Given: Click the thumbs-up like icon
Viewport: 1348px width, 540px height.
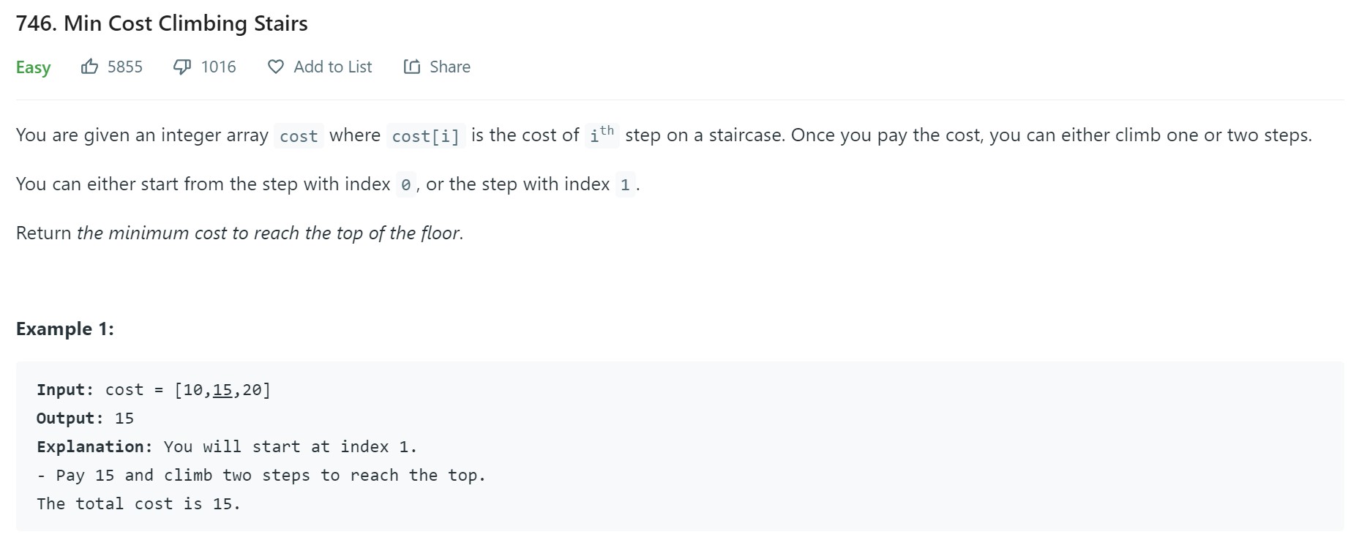Looking at the screenshot, I should pos(89,67).
